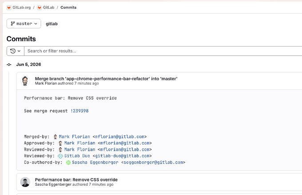Click Mark Florian avatar icon on Approved-by line
302x195 pixels.
60,143
